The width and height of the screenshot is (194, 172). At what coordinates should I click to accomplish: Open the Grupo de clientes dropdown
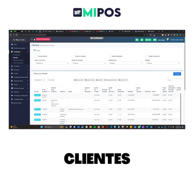pos(89,63)
